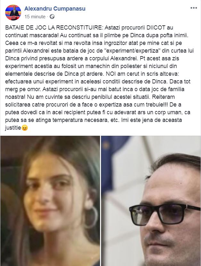Screen dimensions: 201x266
Task: Click the phrase 'Daca tot merg pe omor'
Action: [x=98, y=85]
